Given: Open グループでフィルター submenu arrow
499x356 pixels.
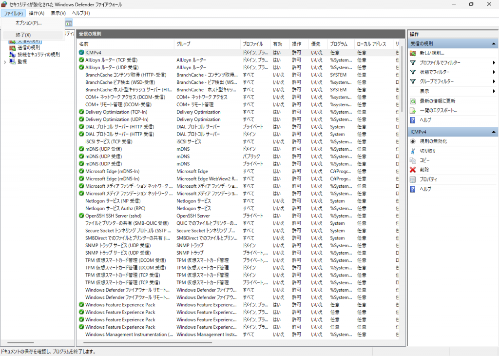Looking at the screenshot, I should click(494, 81).
